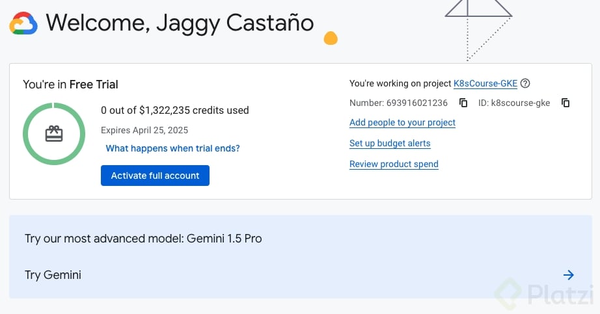Viewport: 600px width, 314px height.
Task: Click 0 out of $1,322,235 credits used text
Action: [x=175, y=110]
